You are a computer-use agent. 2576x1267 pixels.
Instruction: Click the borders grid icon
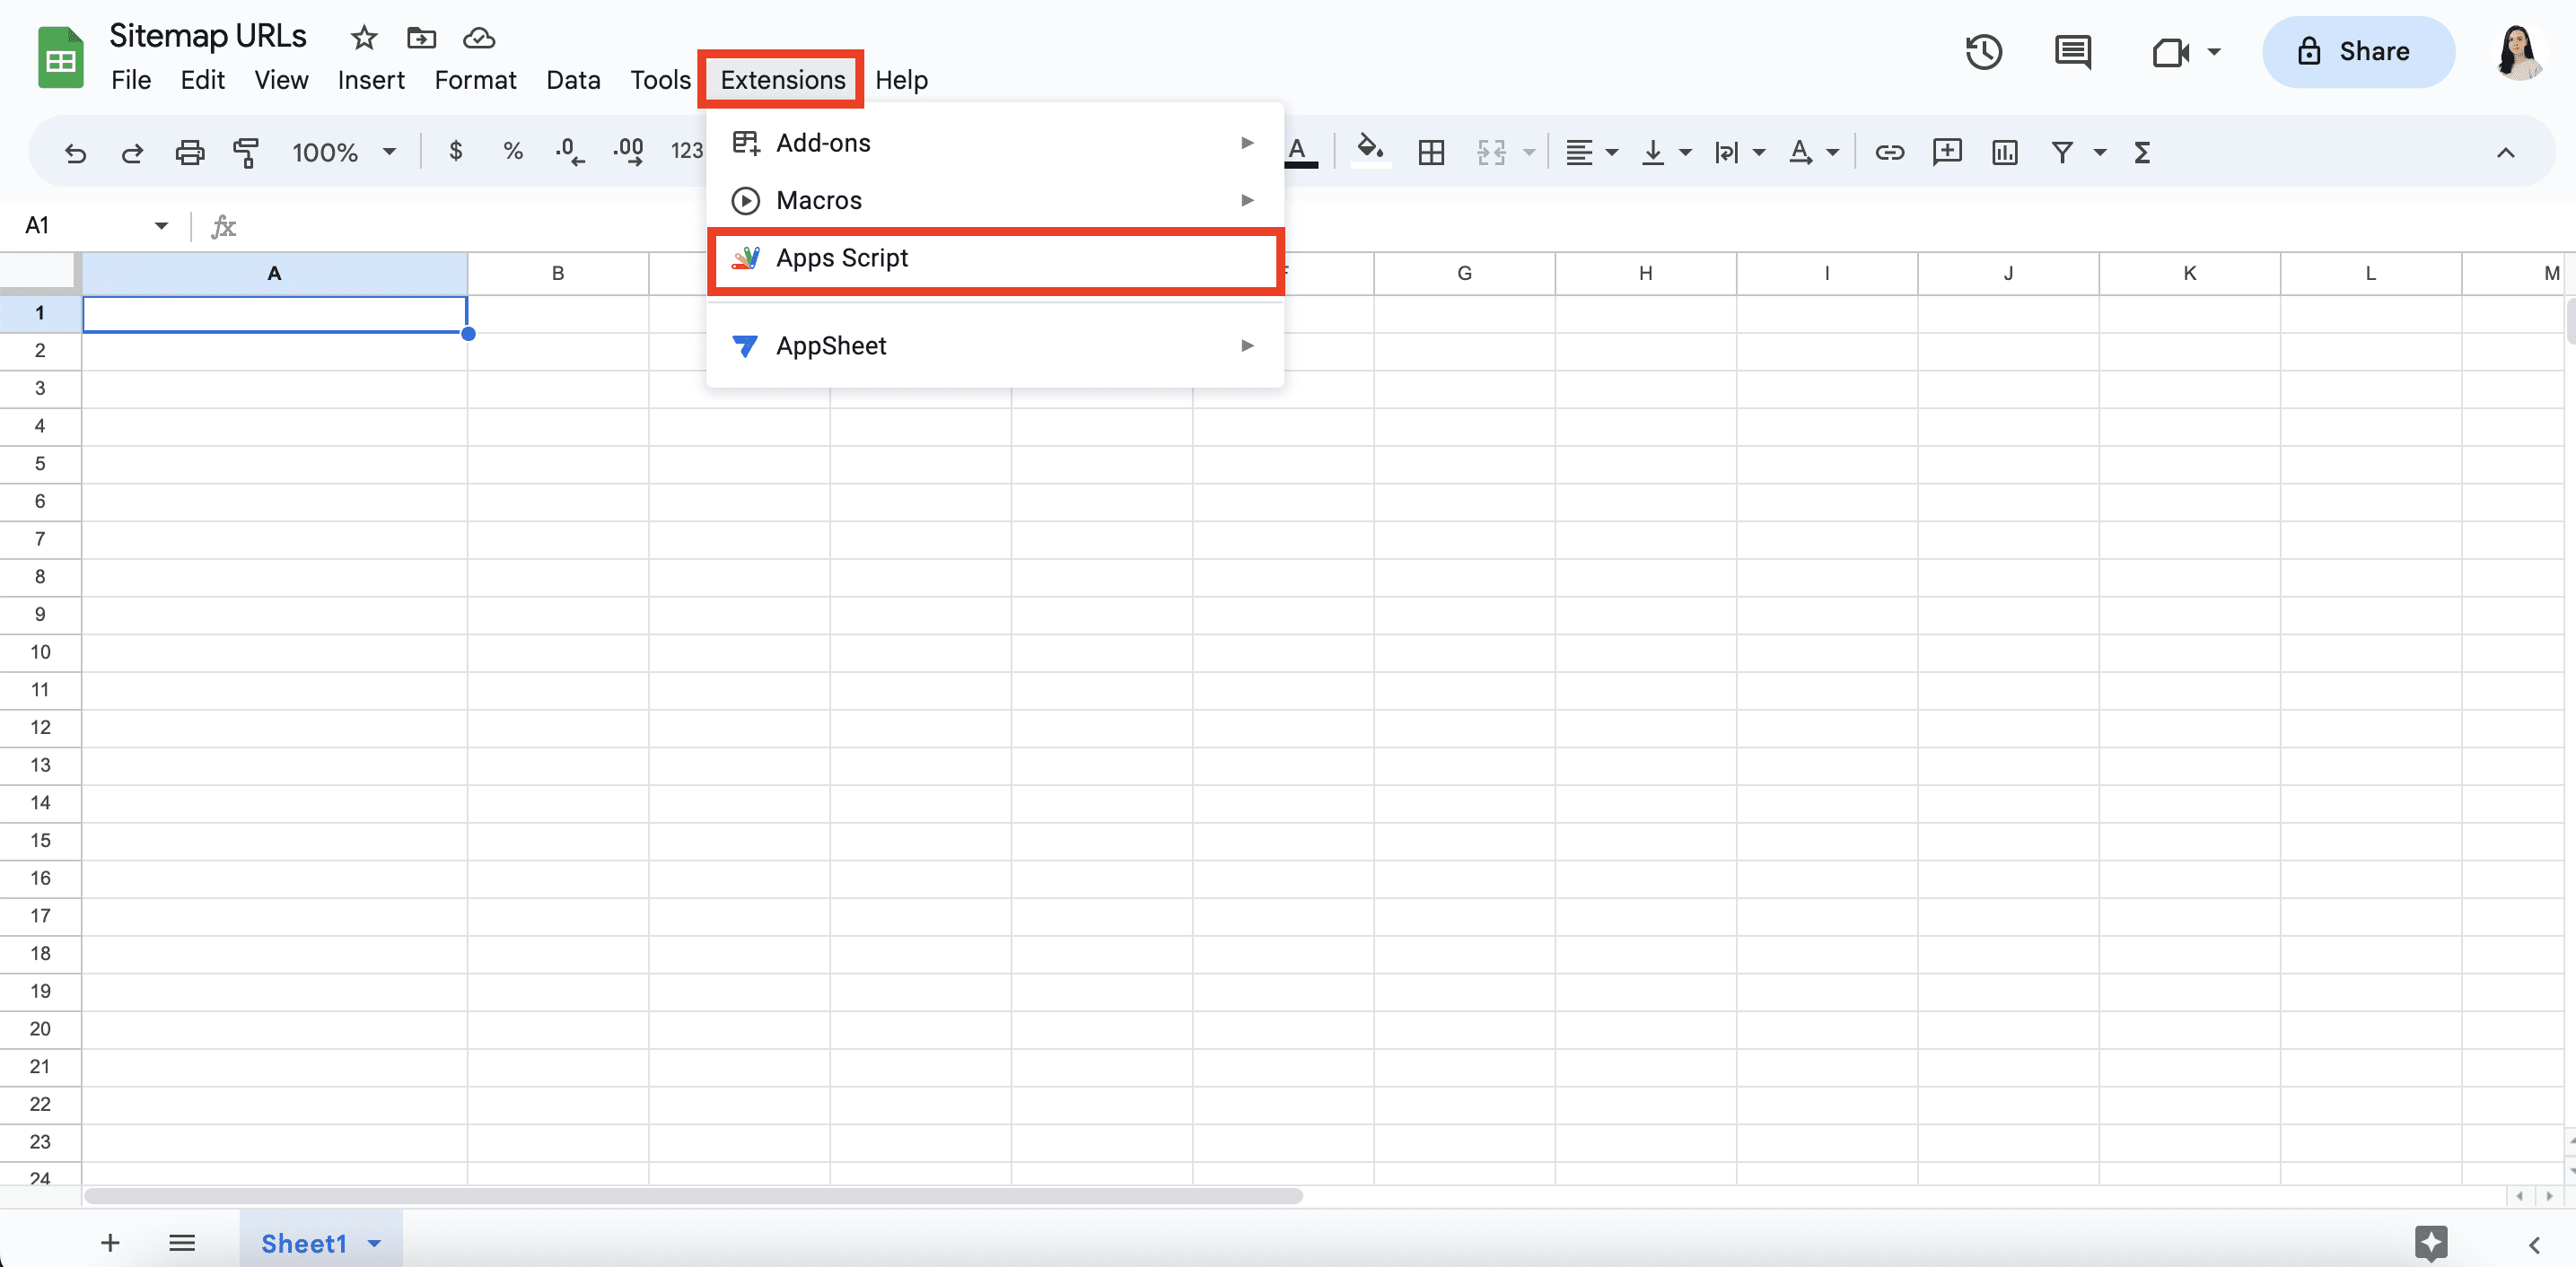click(1431, 153)
